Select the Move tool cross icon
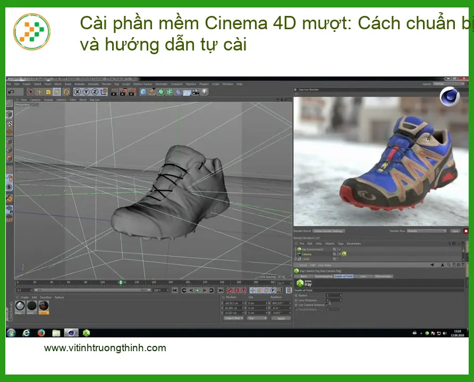This screenshot has width=474, height=382. point(39,92)
